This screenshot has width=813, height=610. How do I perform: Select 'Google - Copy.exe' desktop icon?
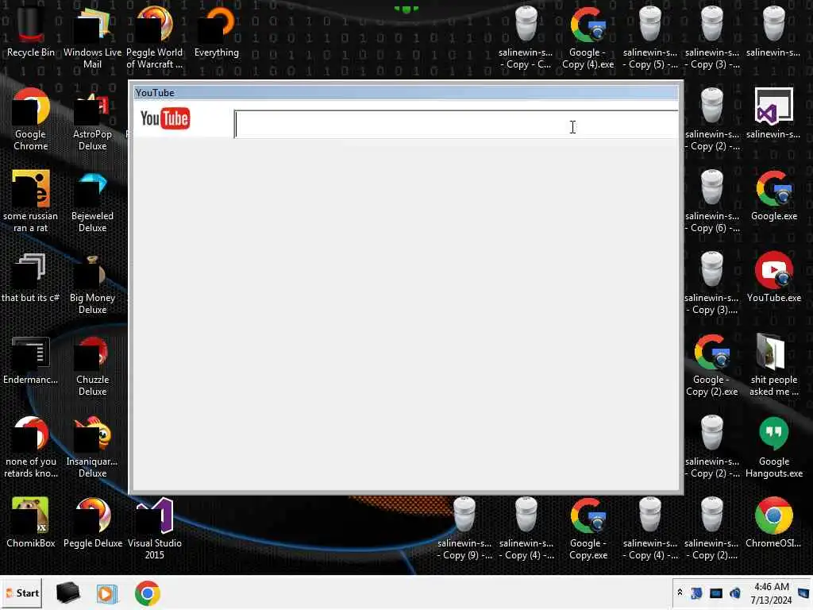click(x=588, y=527)
